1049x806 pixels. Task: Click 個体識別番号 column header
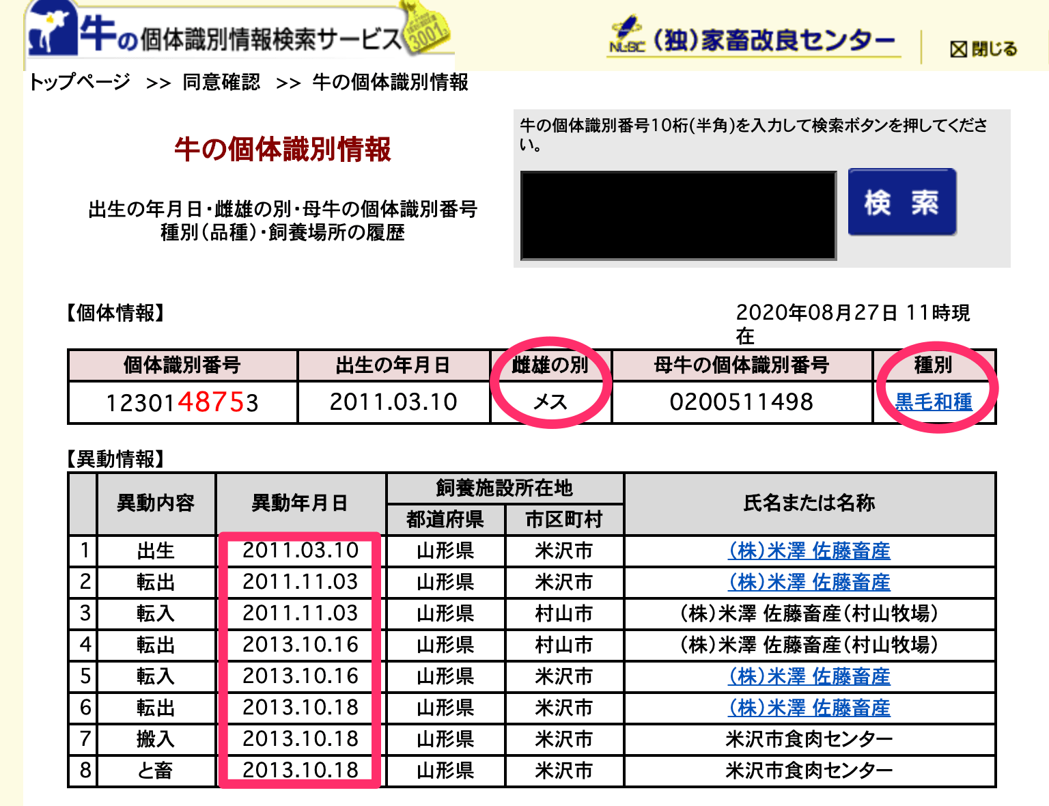(182, 365)
